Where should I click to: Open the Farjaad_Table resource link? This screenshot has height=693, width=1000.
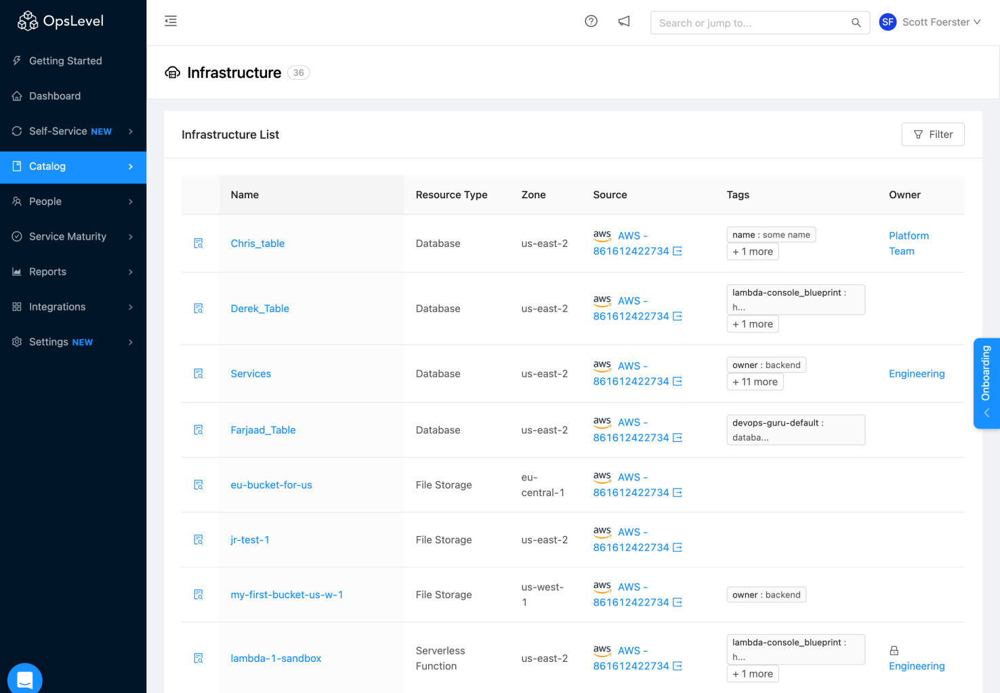[263, 430]
